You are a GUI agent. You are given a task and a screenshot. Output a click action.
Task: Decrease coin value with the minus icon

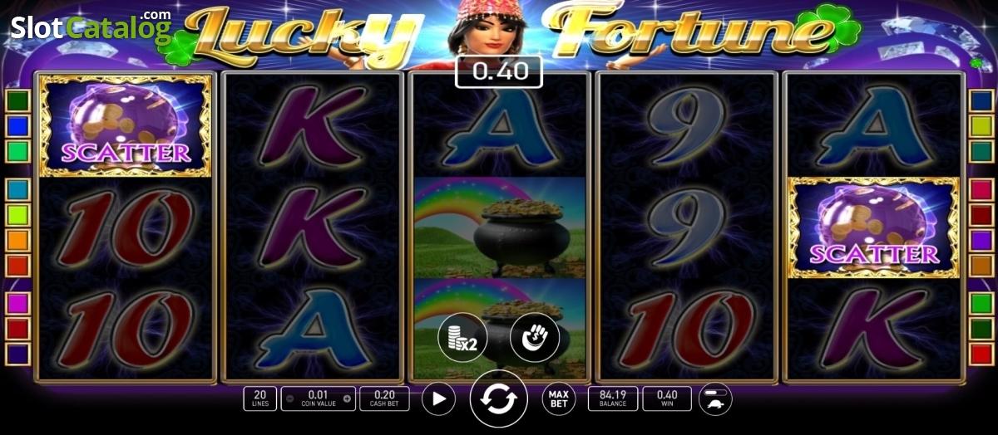click(289, 399)
